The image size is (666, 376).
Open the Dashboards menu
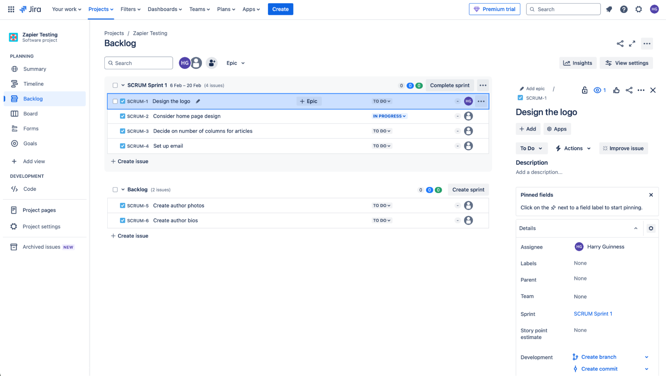[165, 9]
